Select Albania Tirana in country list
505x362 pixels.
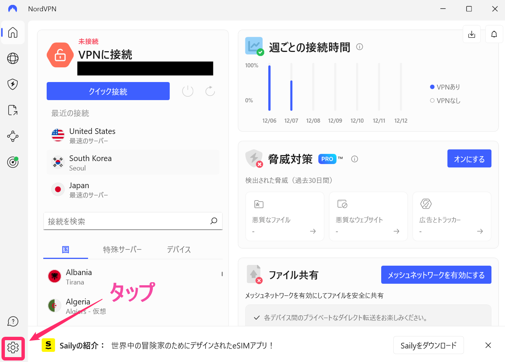pyautogui.click(x=133, y=277)
